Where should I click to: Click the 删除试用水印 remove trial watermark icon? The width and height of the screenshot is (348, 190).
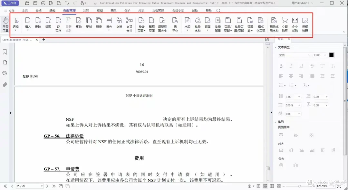pyautogui.click(x=274, y=21)
